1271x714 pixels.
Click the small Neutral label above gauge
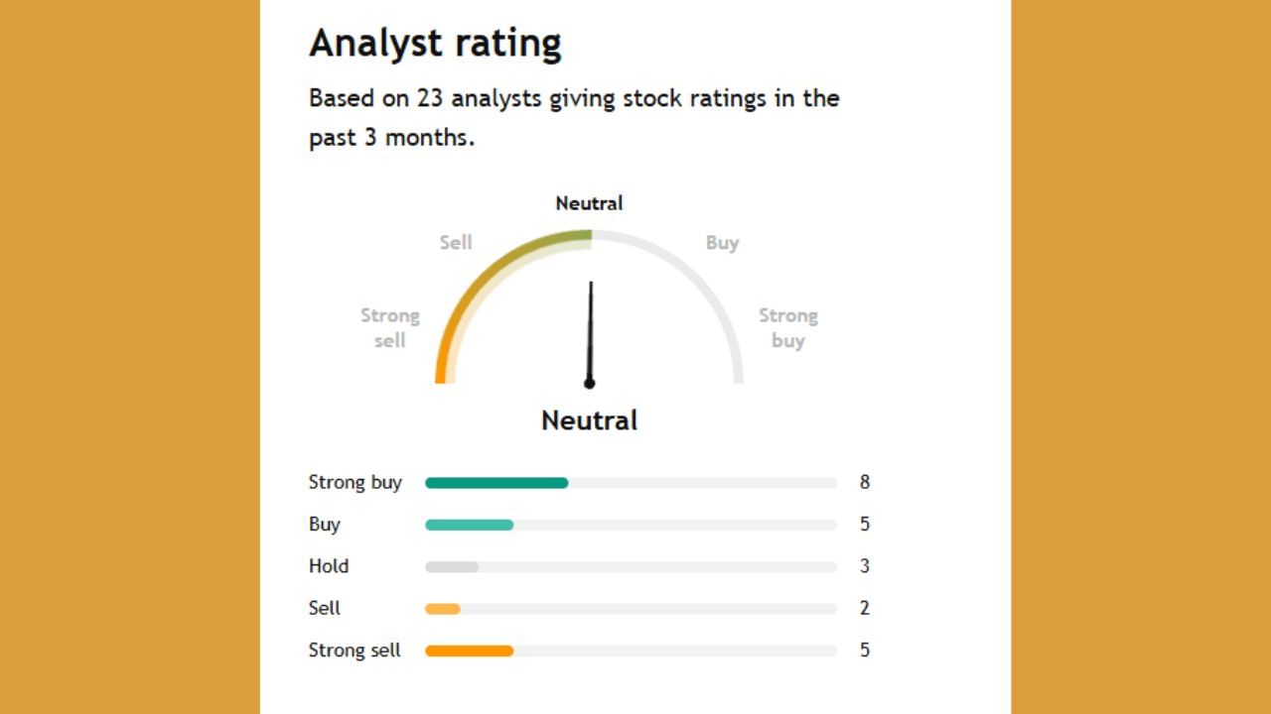pyautogui.click(x=589, y=203)
